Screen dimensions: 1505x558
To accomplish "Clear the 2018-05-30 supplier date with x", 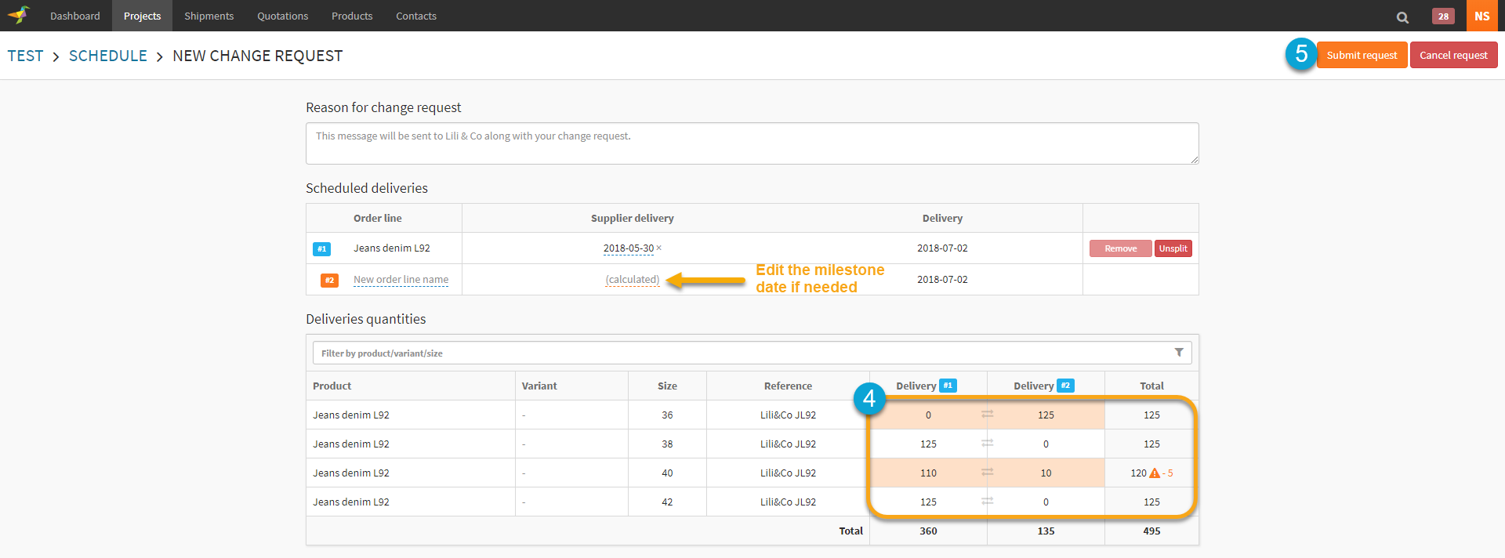I will (x=659, y=248).
